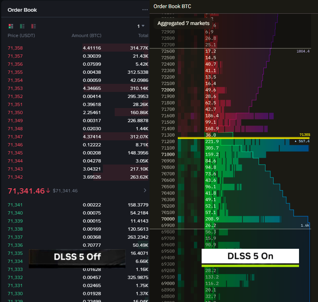This screenshot has width=318, height=302.
Task: Click the Order Book BTC panel title
Action: point(172,6)
